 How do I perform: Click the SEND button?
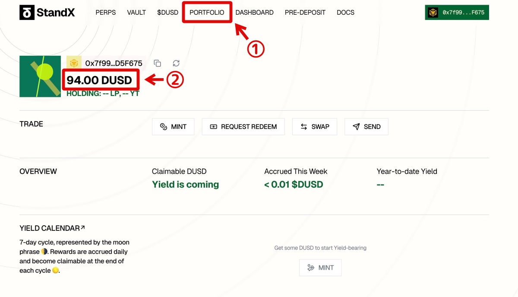(x=366, y=127)
